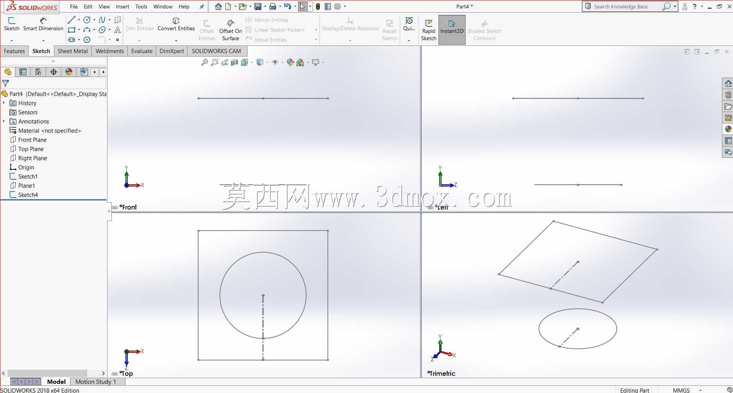The width and height of the screenshot is (733, 393).
Task: Click the Zoom to Fit icon
Action: pos(205,62)
